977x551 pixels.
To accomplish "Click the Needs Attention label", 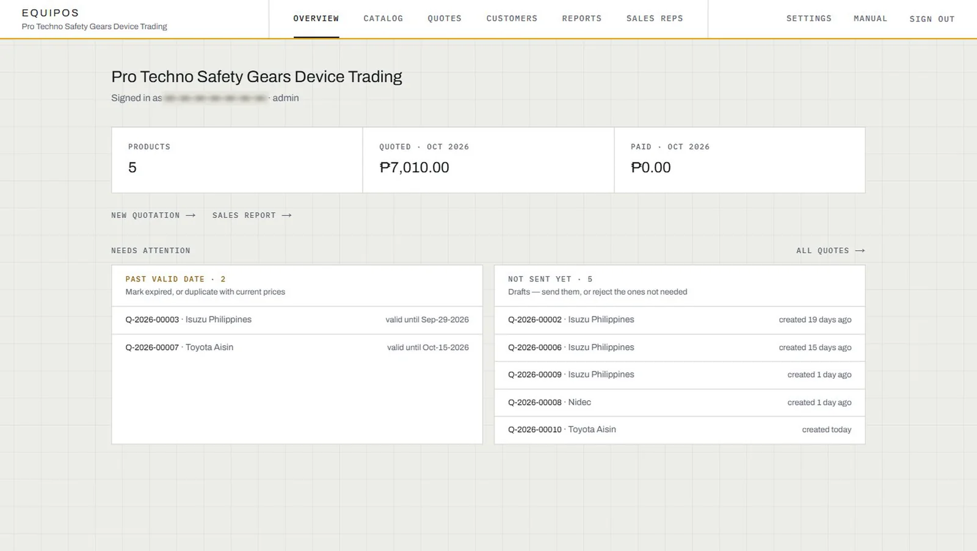I will pyautogui.click(x=151, y=250).
